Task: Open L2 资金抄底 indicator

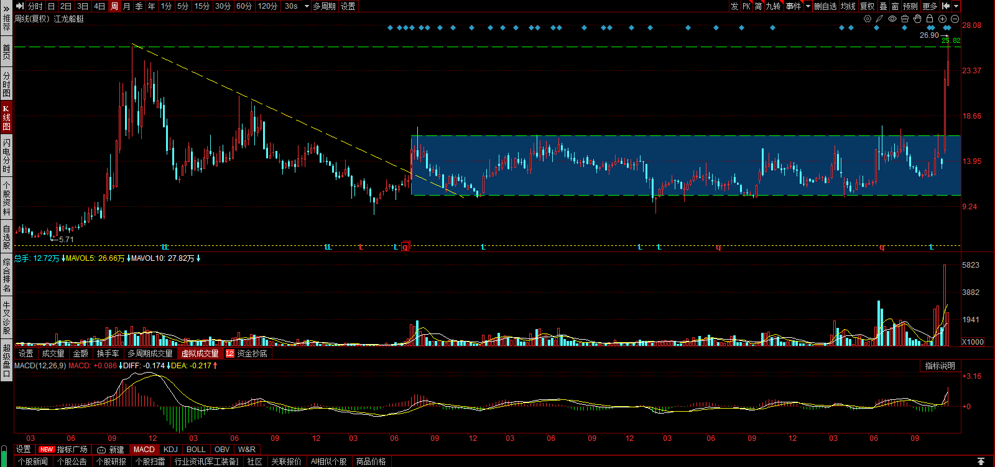Action: click(246, 353)
